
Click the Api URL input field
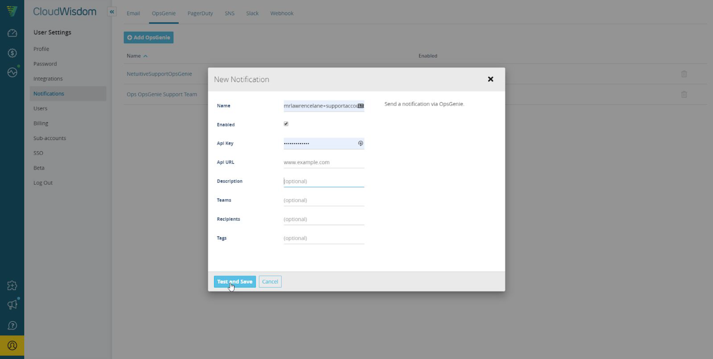click(x=324, y=162)
